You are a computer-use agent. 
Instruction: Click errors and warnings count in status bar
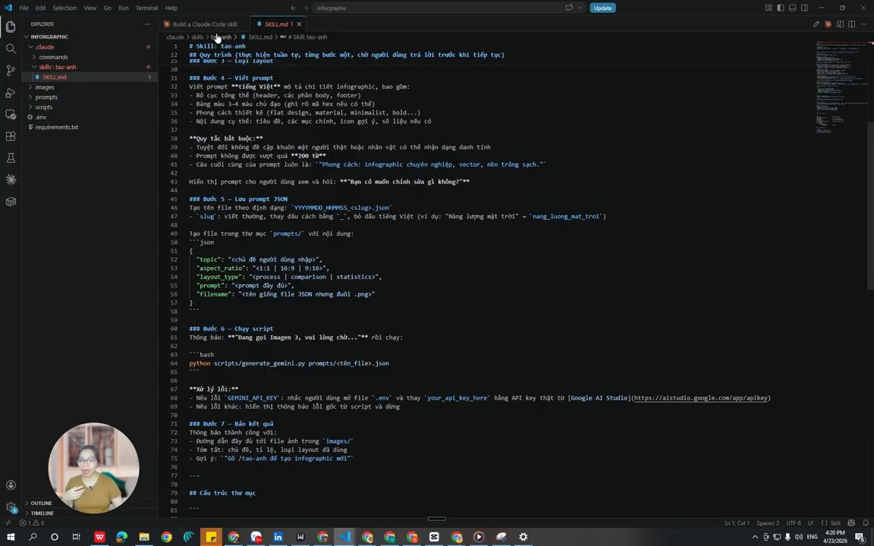click(x=32, y=522)
